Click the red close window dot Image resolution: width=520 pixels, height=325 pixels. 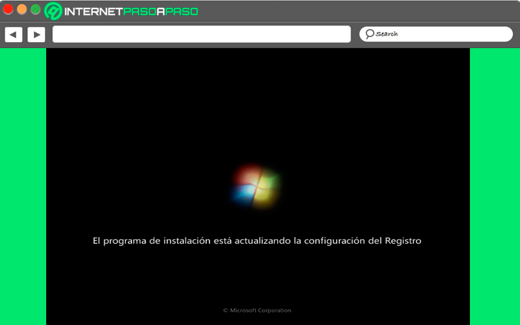[8, 9]
